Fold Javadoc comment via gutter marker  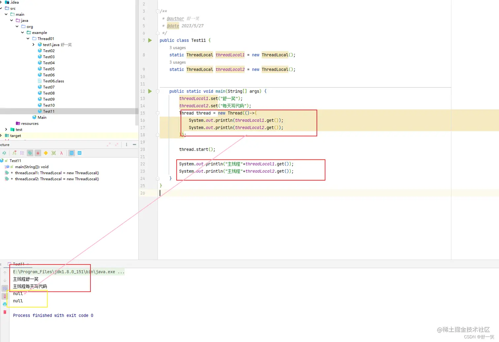[x=158, y=11]
